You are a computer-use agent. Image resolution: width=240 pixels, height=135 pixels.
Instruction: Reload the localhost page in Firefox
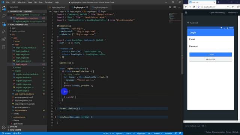(194, 7)
